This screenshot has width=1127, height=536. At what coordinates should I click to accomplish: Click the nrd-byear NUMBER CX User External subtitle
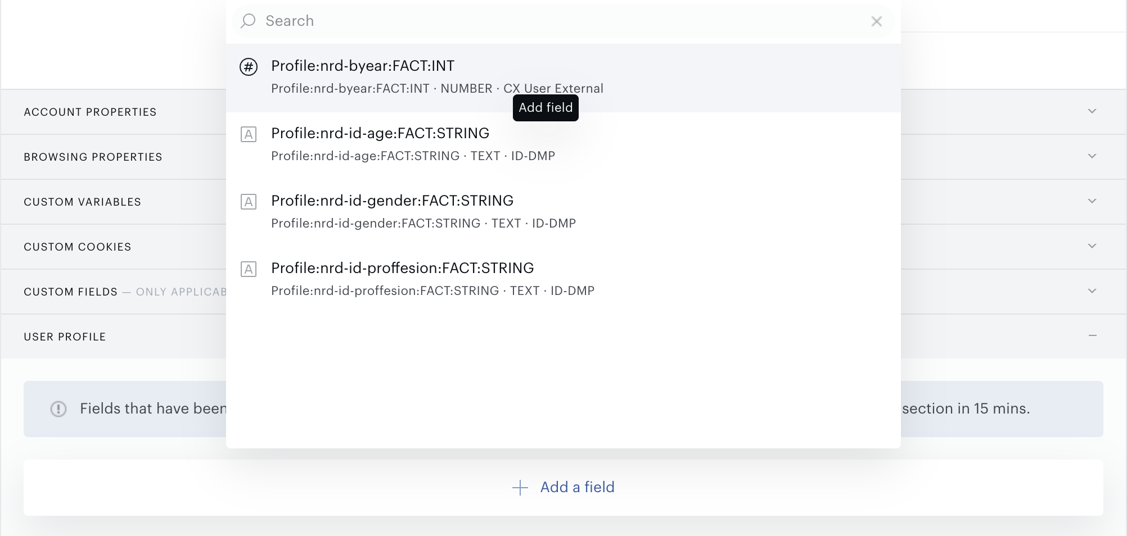click(437, 89)
